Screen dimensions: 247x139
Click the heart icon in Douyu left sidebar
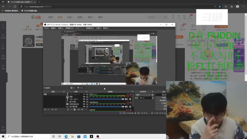(x=3, y=25)
